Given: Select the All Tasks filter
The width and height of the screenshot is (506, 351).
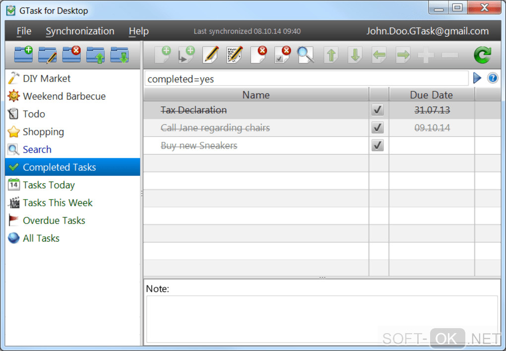Looking at the screenshot, I should [72, 238].
